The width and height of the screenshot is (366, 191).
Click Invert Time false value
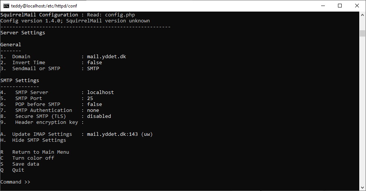[95, 62]
